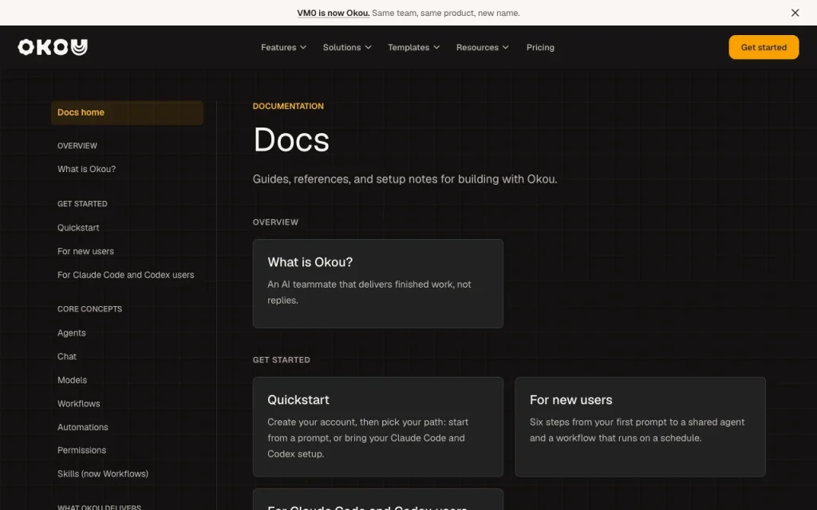Click the Guides, references, and setup notes subtitle
This screenshot has height=510, width=817.
point(405,179)
